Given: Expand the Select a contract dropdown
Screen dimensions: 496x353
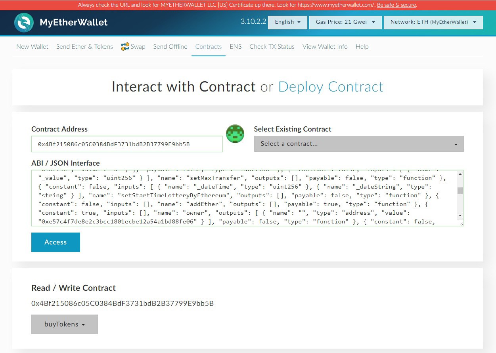Looking at the screenshot, I should (359, 144).
